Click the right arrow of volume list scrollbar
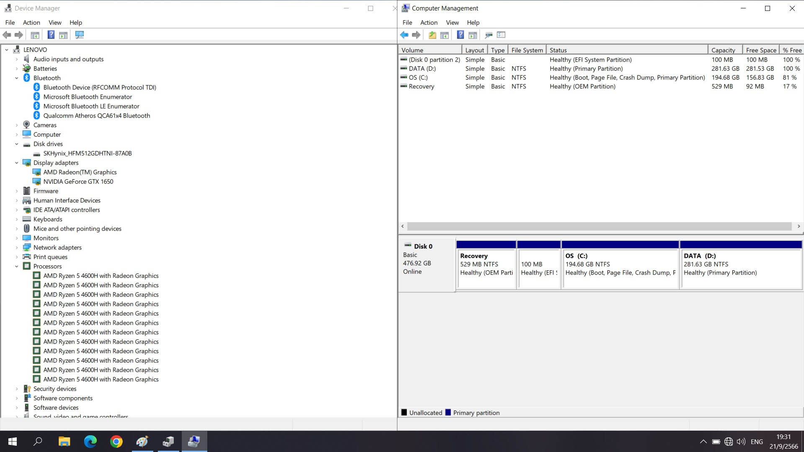804x452 pixels. coord(799,226)
